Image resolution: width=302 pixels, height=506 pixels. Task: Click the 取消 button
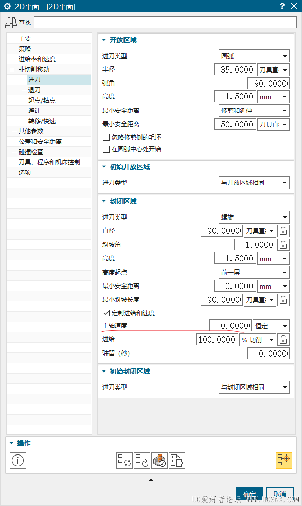click(280, 494)
